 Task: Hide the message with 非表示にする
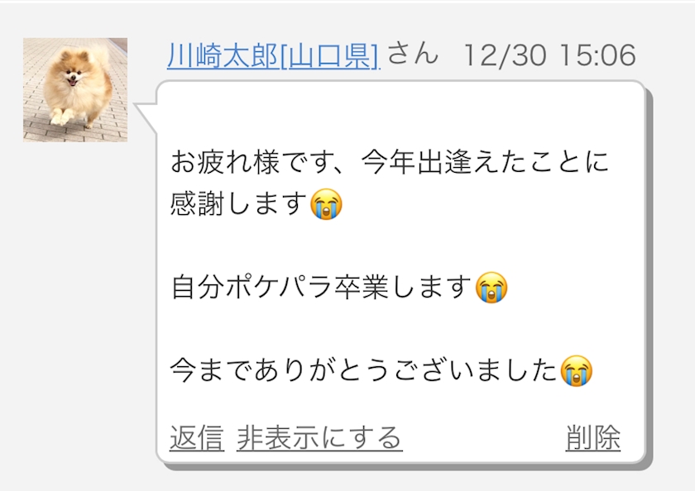point(319,438)
